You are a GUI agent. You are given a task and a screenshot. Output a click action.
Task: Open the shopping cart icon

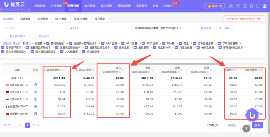[x=251, y=6]
